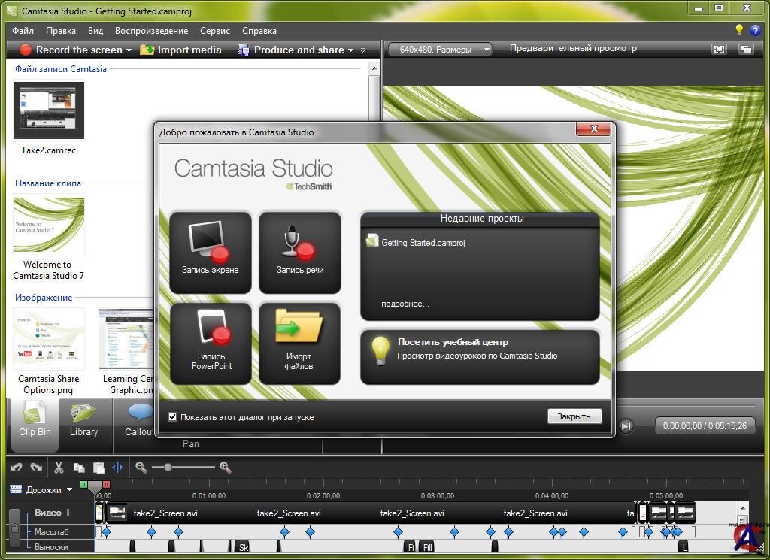This screenshot has height=560, width=770.
Task: Start voice narration with Запись речи
Action: coord(299,251)
